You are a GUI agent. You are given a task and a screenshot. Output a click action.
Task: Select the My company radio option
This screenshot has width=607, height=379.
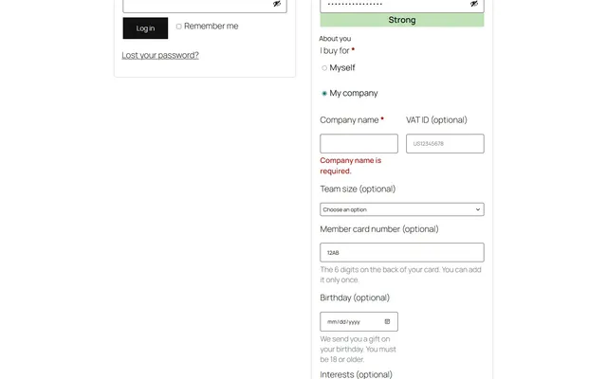pyautogui.click(x=324, y=93)
